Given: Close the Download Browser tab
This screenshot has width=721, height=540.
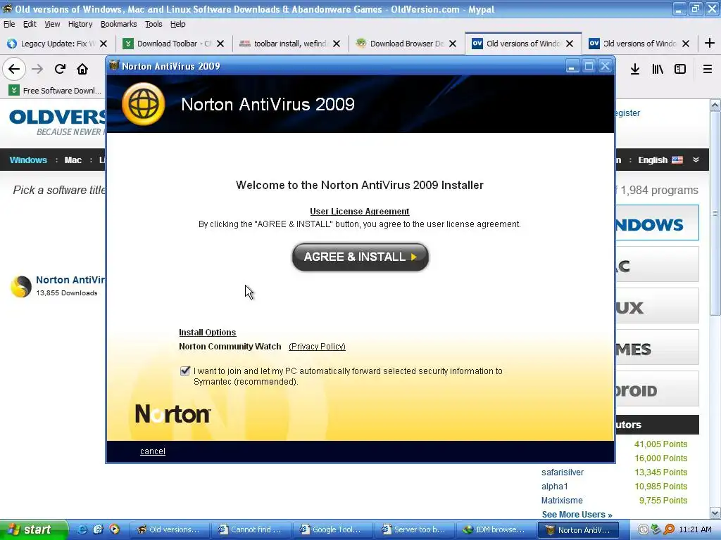Looking at the screenshot, I should pos(453,44).
